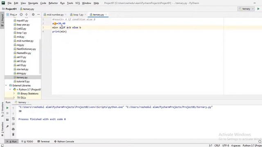Viewport: 262px width, 147px height.
Task: Click the collapse all icon in Project panel
Action: (x=26, y=15)
